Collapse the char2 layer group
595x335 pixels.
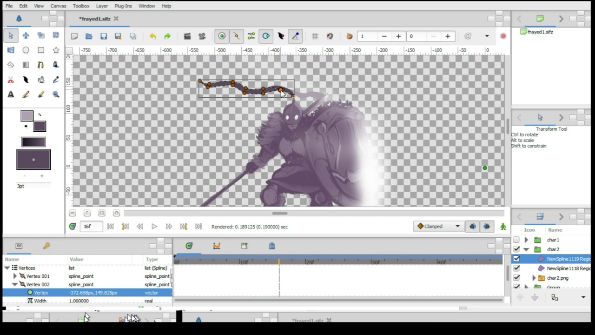click(526, 249)
